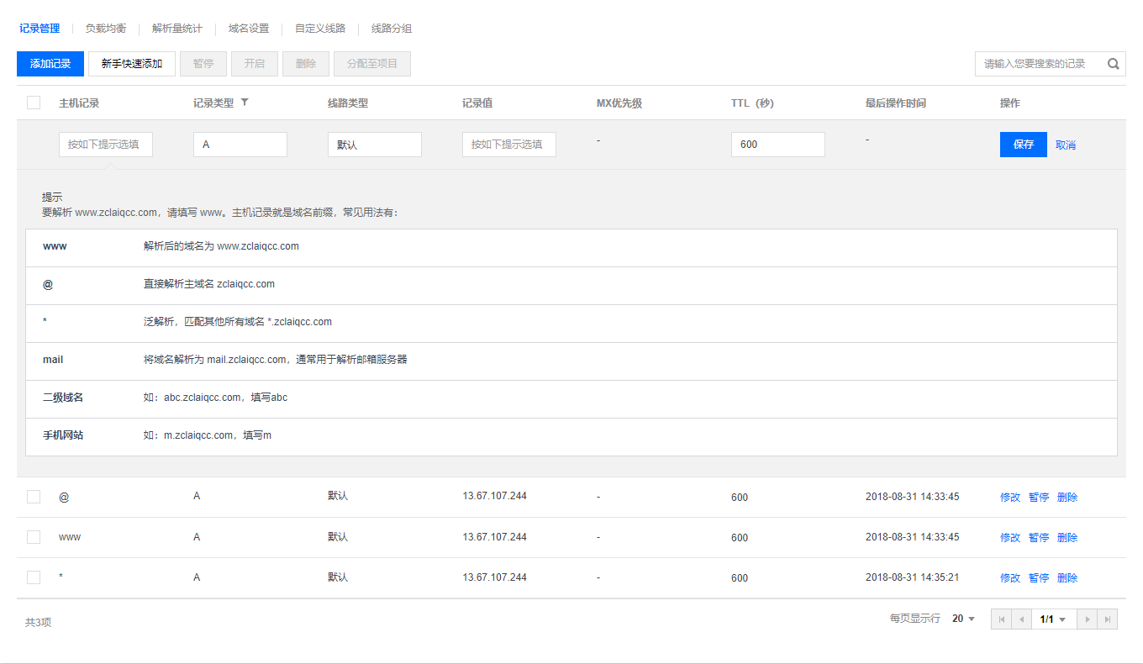Click 修改 for the * record
1143x664 pixels.
click(x=1010, y=577)
